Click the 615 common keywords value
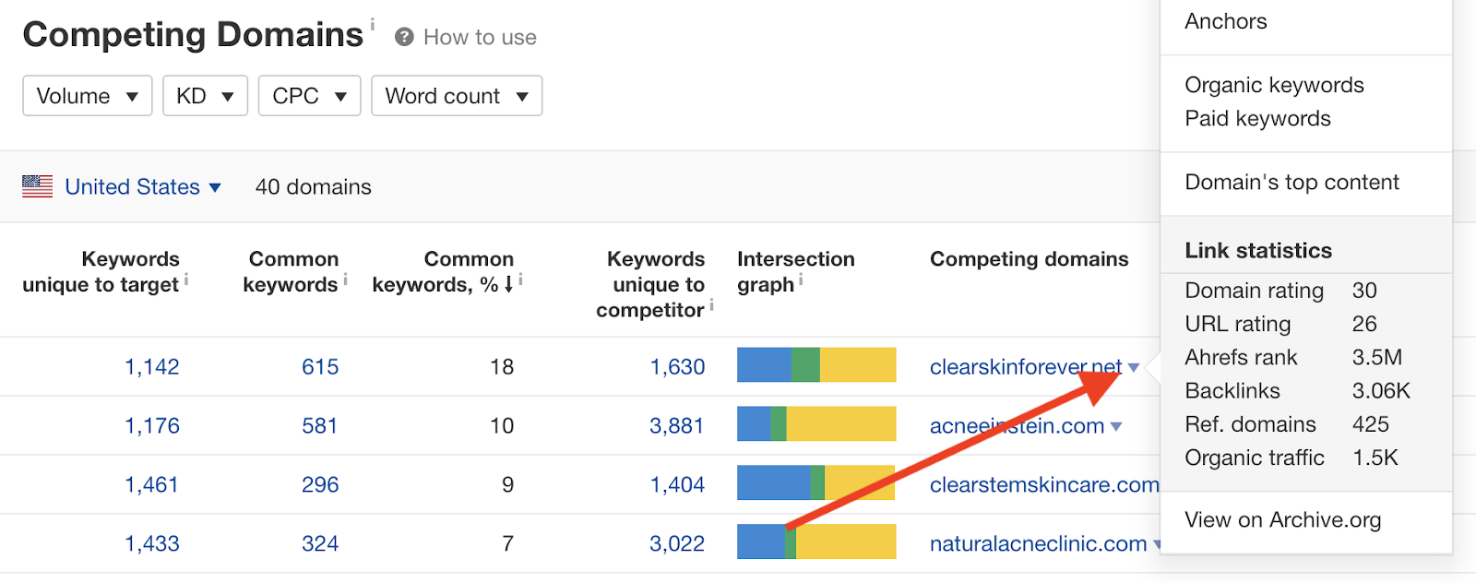The image size is (1476, 583). click(320, 367)
